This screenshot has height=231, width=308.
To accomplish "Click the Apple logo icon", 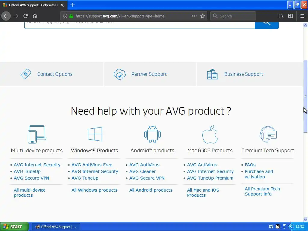I will 210,134.
